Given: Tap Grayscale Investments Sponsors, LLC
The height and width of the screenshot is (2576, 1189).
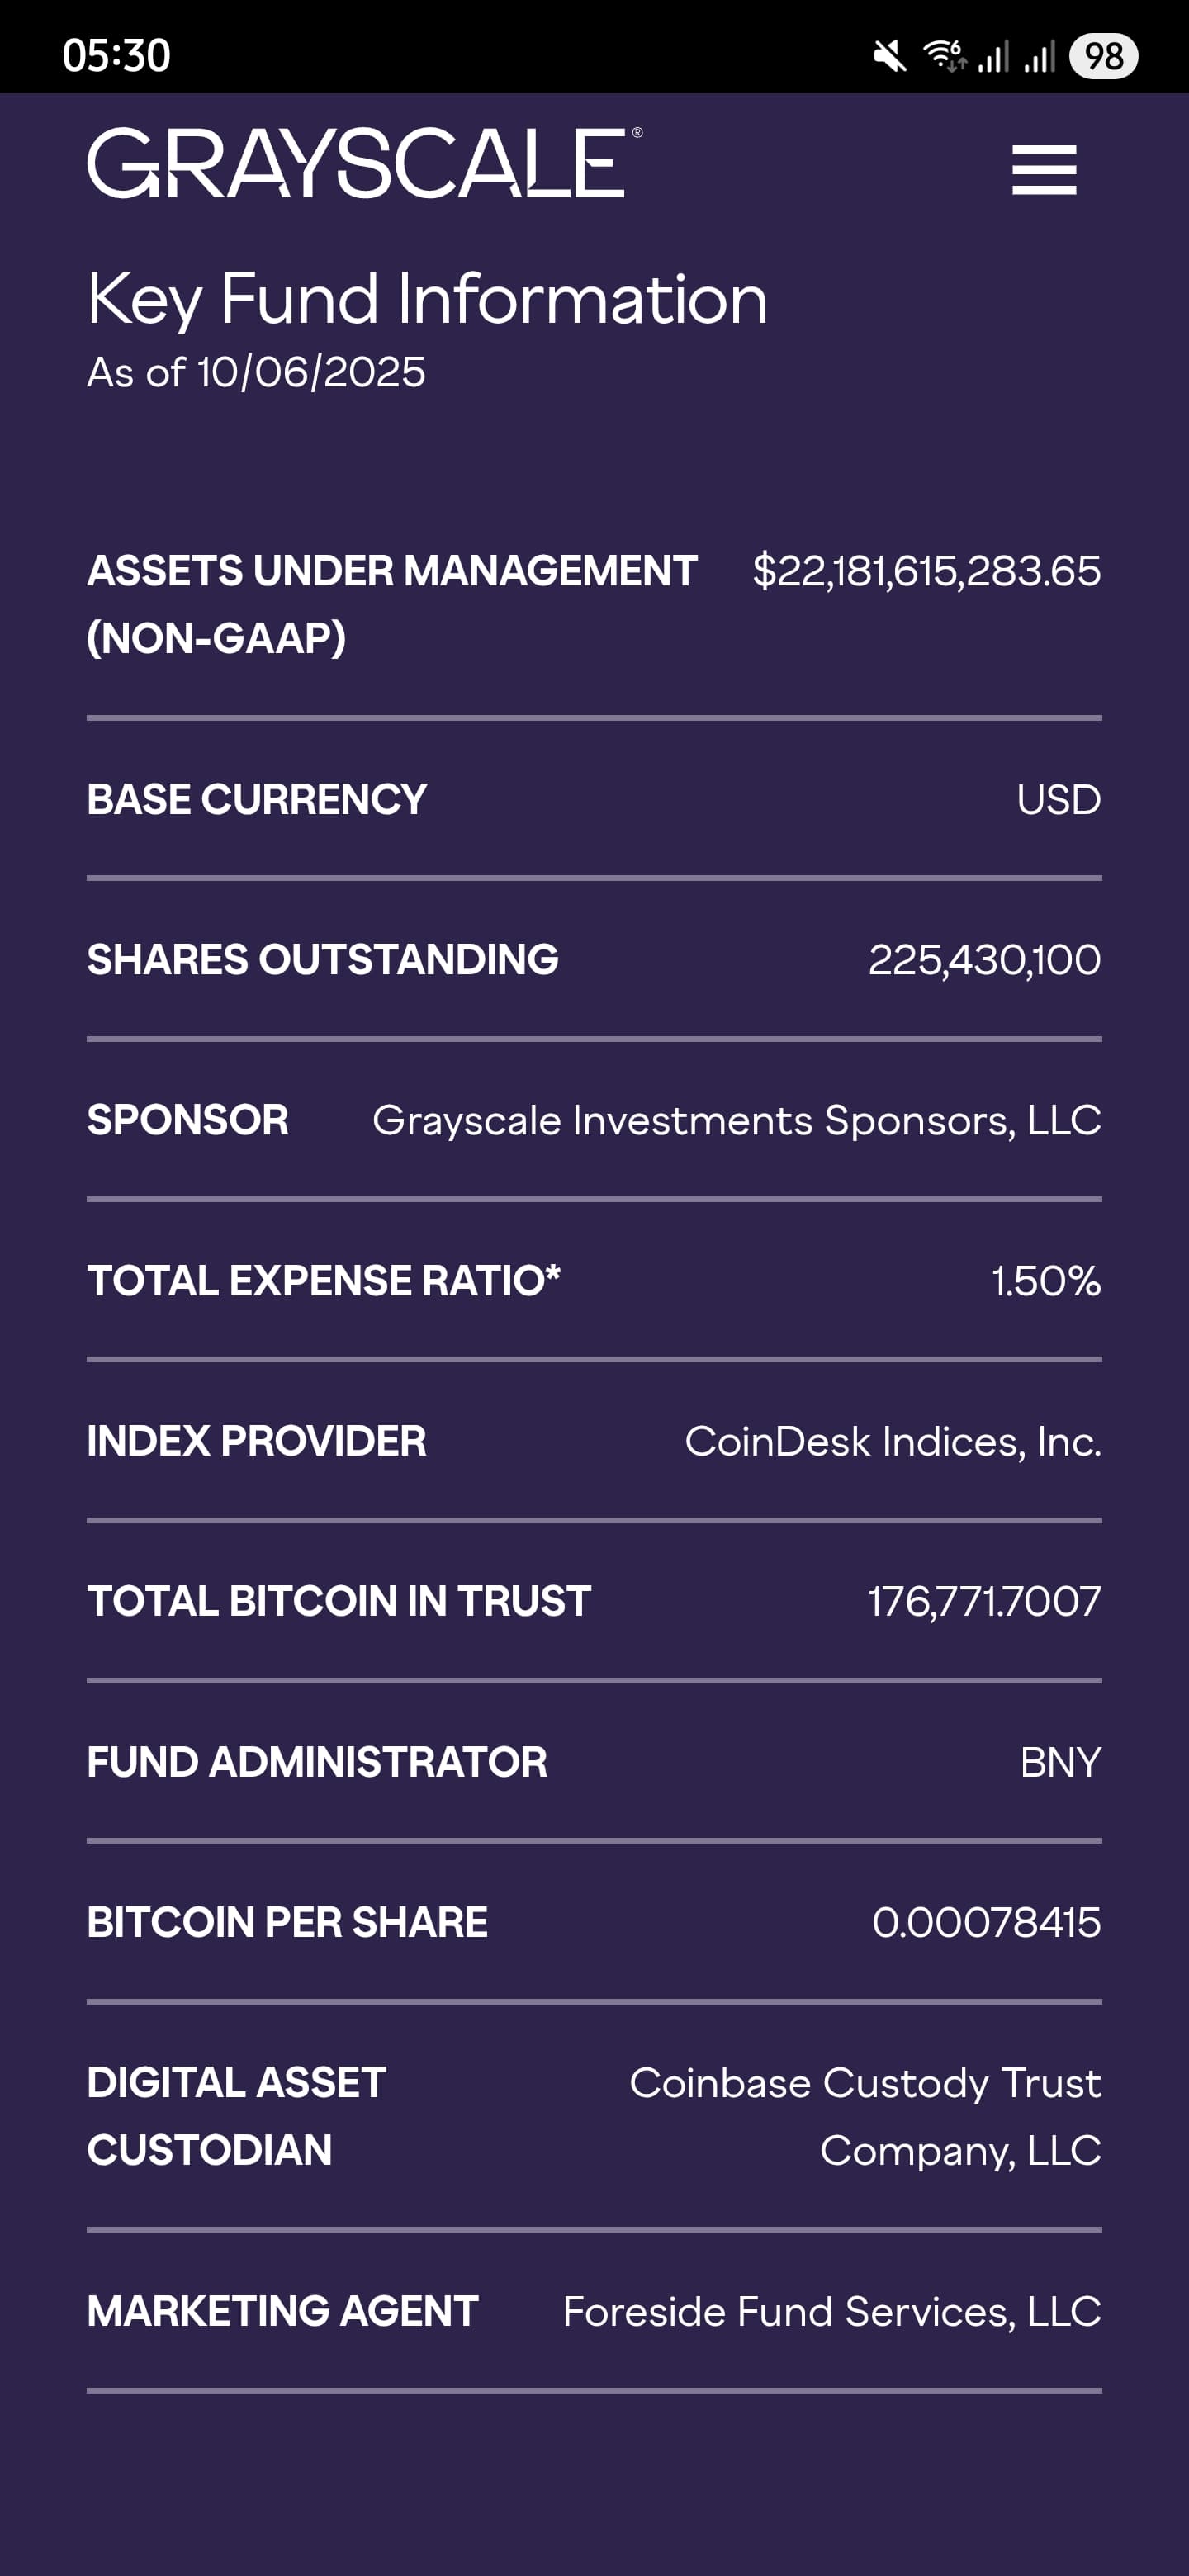Looking at the screenshot, I should 736,1120.
